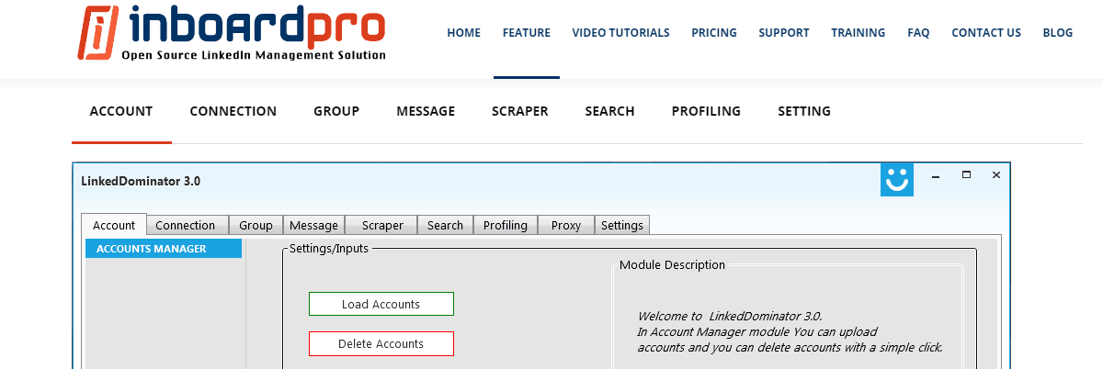Open the SETTING feature tab
This screenshot has width=1103, height=369.
pyautogui.click(x=804, y=111)
